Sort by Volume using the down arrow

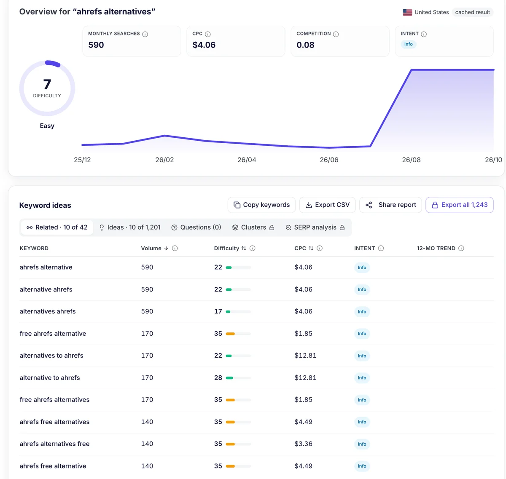pyautogui.click(x=166, y=248)
